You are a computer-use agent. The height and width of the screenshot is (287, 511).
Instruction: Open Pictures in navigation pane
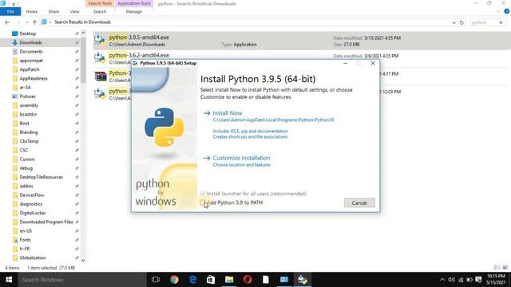click(x=27, y=96)
